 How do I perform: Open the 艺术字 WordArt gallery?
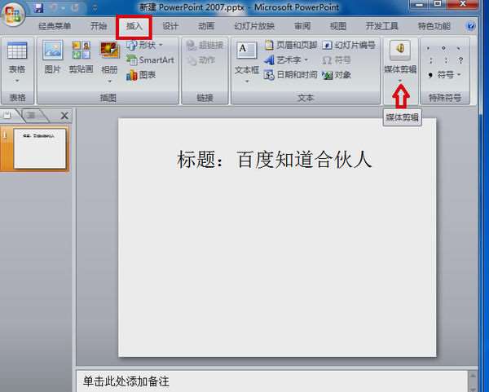click(x=286, y=59)
